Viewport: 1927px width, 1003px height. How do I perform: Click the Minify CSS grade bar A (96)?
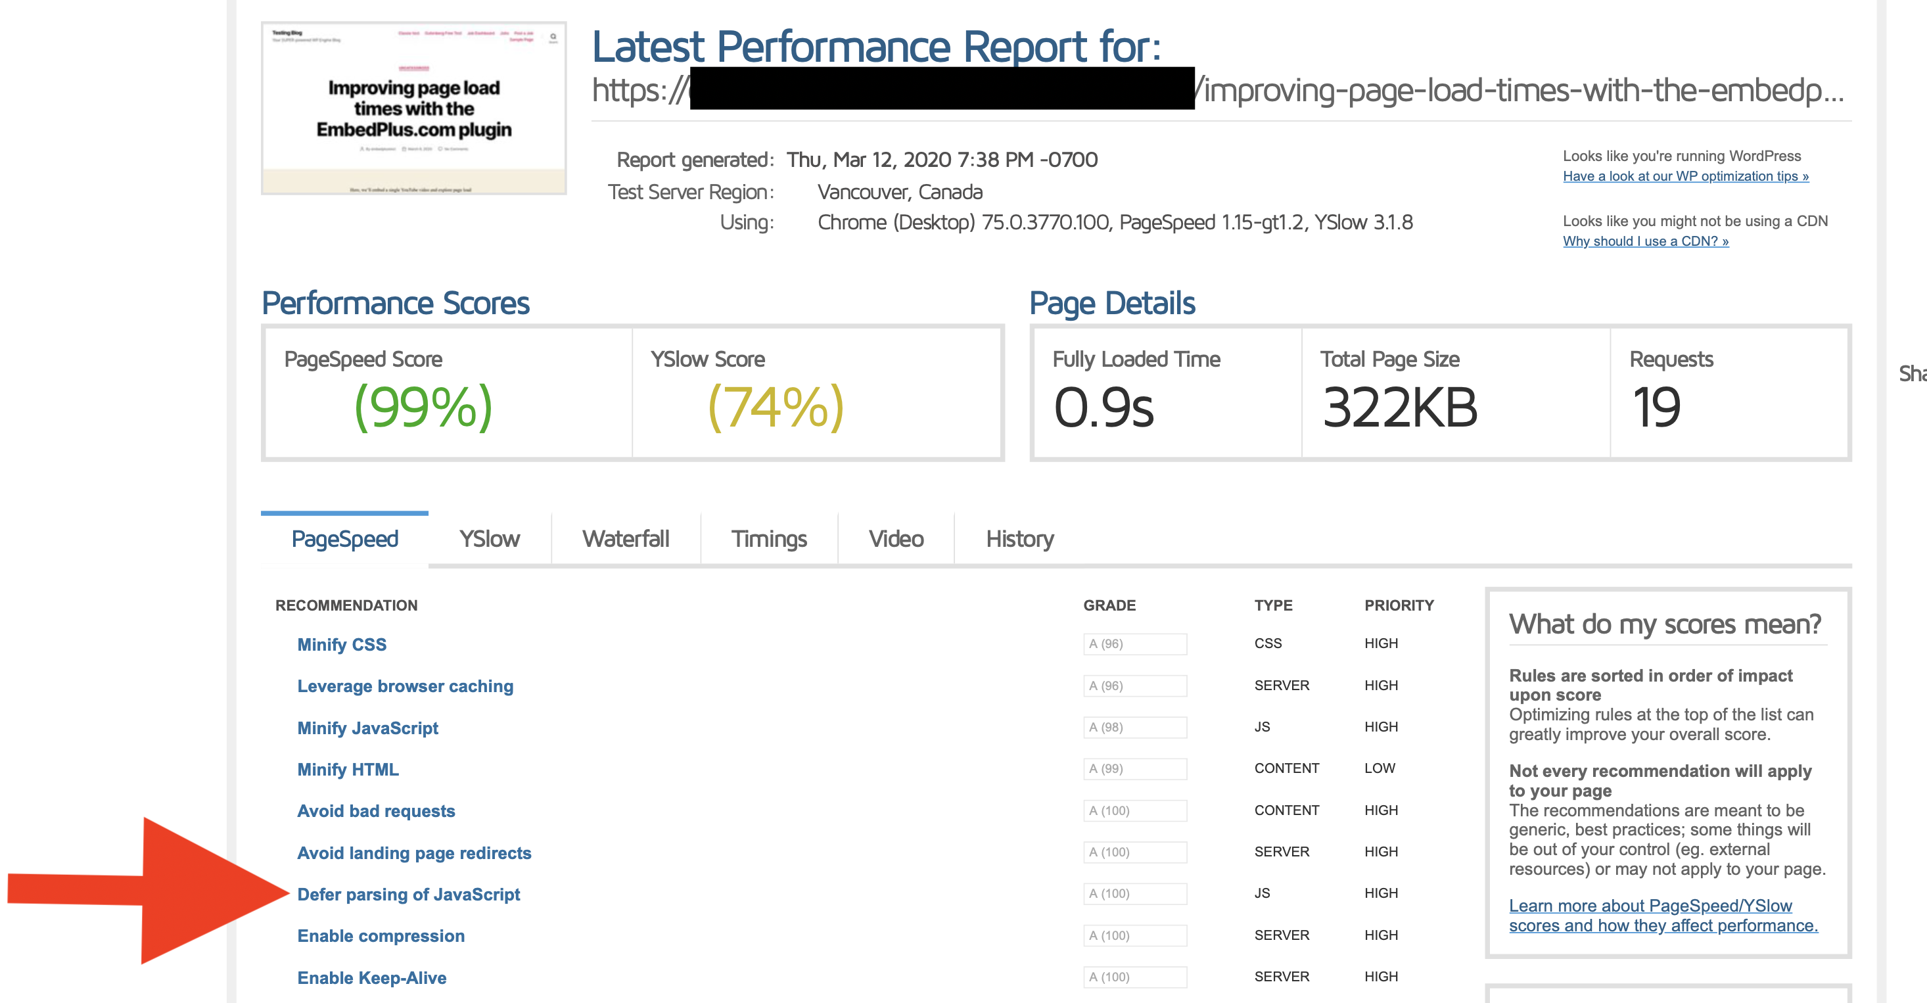point(1134,644)
